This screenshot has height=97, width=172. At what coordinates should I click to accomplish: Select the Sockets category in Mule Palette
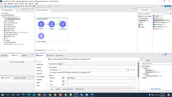[142, 27]
